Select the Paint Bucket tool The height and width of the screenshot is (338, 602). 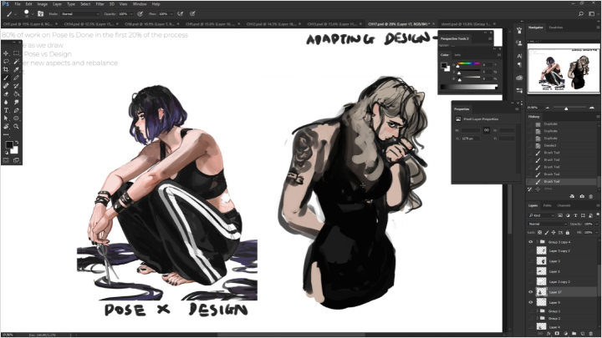(x=16, y=93)
